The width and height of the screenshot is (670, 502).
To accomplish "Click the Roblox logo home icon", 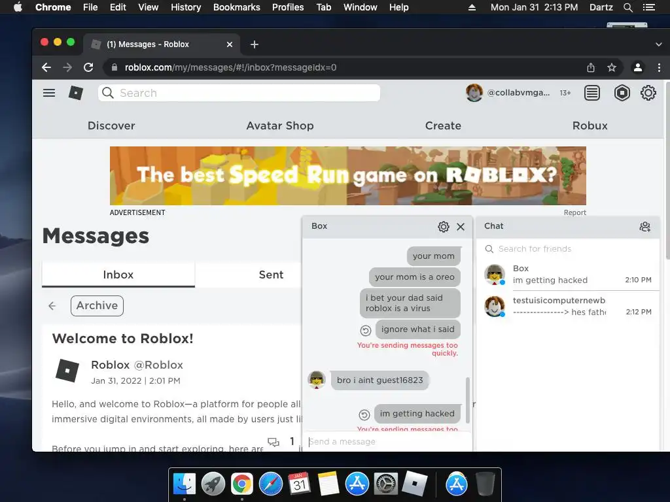I will tap(76, 93).
